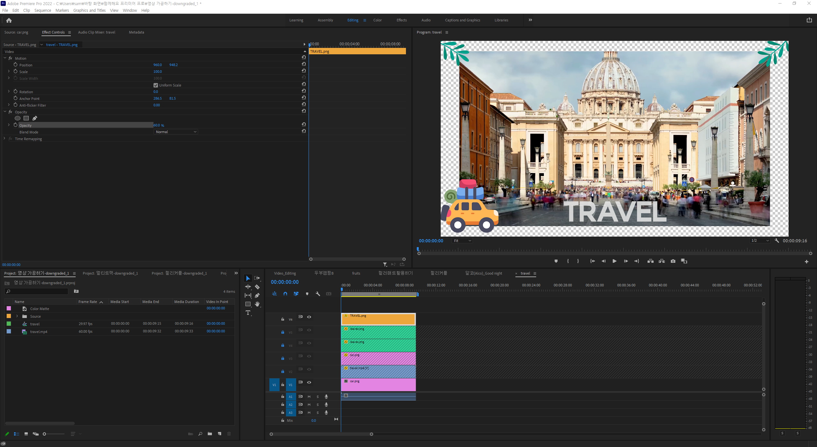817x447 pixels.
Task: Uncheck the Uniform Scale checkbox
Action: pos(156,85)
